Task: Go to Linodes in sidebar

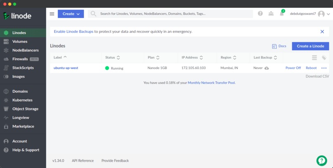Action: click(23, 33)
